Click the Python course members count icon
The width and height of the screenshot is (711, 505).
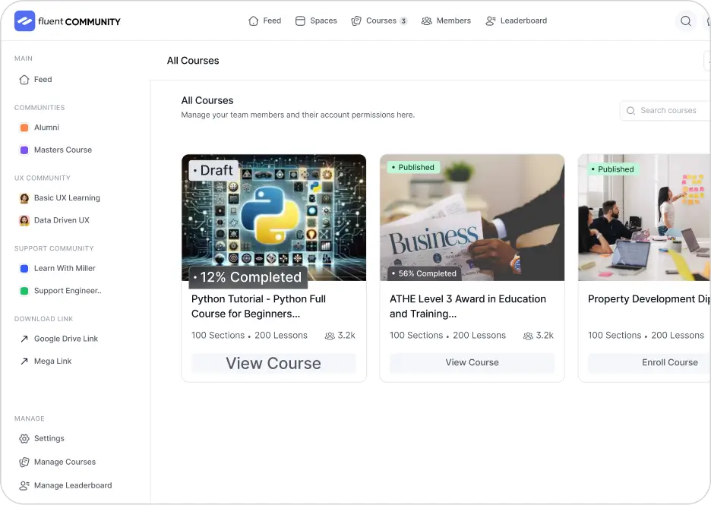pos(330,336)
